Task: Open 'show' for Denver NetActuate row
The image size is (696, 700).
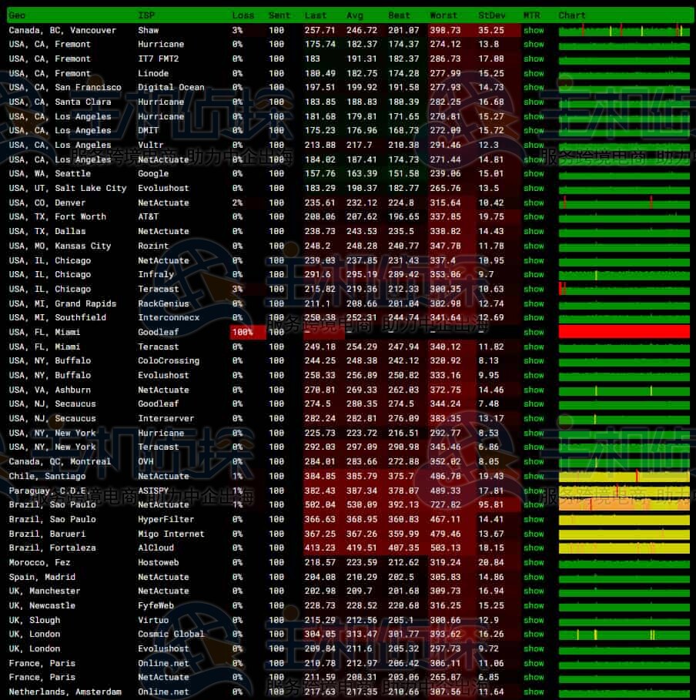Action: (x=534, y=203)
